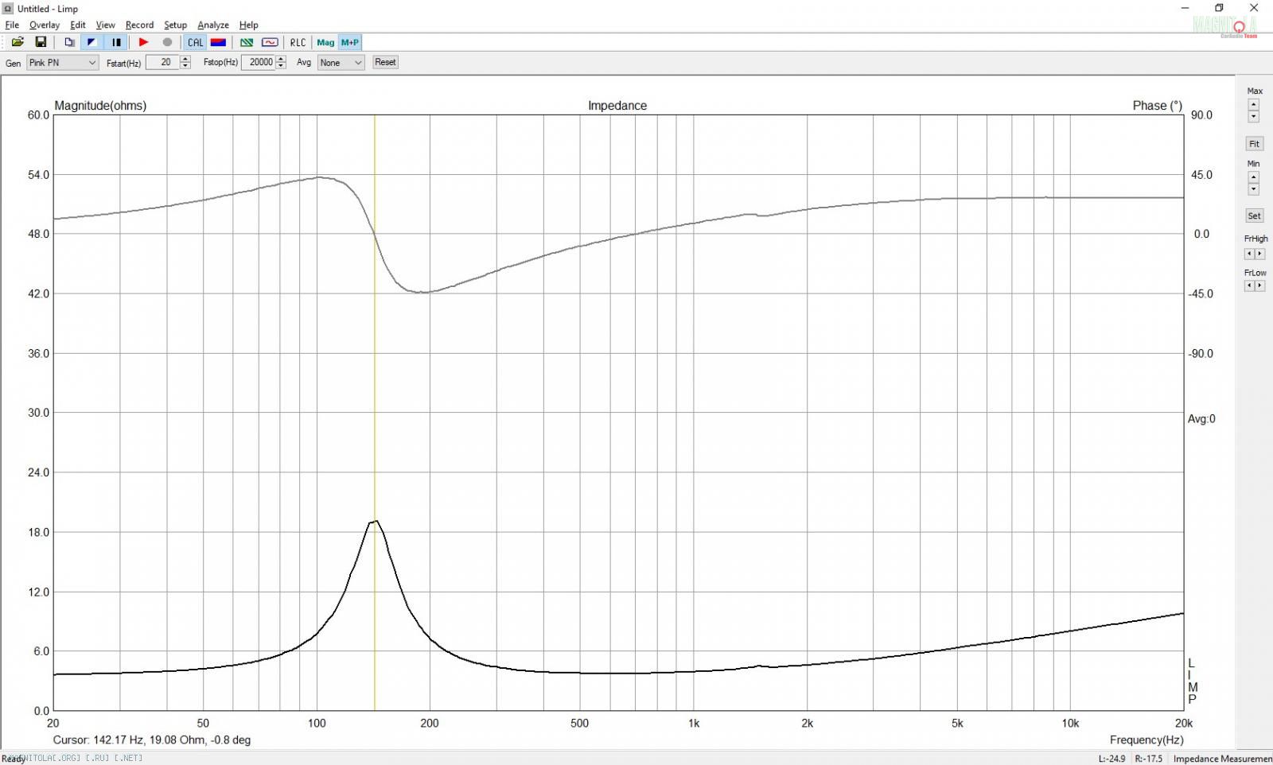
Task: Click the gray stop circle icon
Action: pyautogui.click(x=167, y=42)
